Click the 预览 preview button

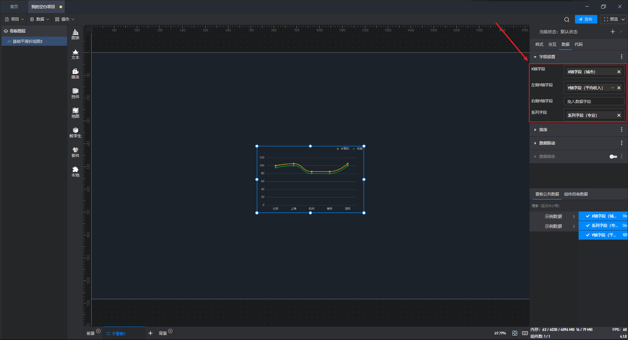pyautogui.click(x=611, y=19)
